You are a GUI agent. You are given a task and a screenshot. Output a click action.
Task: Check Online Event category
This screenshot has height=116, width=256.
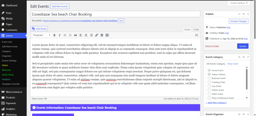click(209, 90)
